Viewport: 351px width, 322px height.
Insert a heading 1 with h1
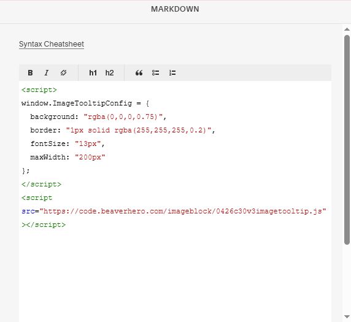tap(93, 73)
